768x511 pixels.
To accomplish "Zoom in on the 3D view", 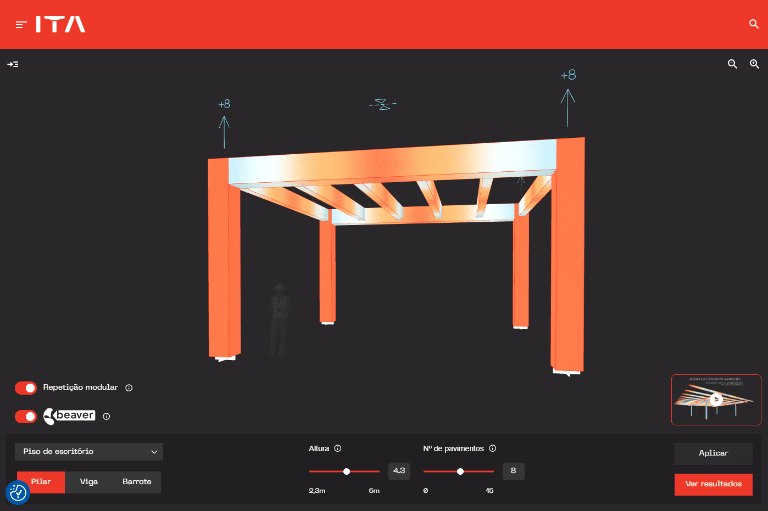I will point(754,64).
